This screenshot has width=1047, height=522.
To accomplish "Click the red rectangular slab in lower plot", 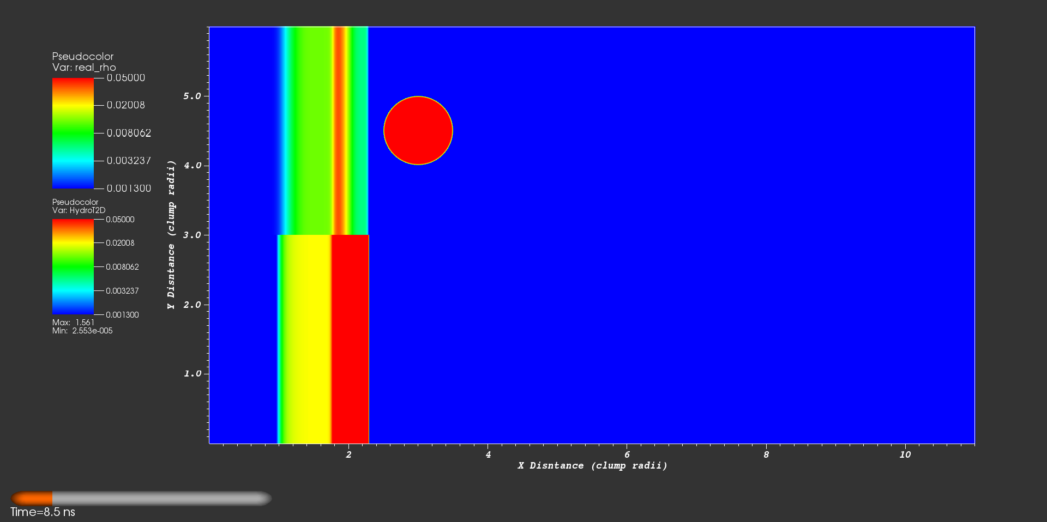I will tap(350, 339).
